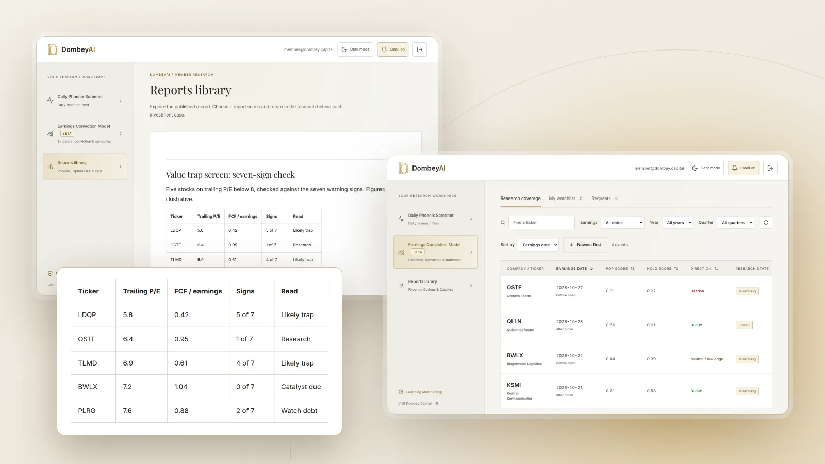Click the chart icon beside Earnings Conviction Model, left window
Screen dimensions: 825x464
[51, 134]
